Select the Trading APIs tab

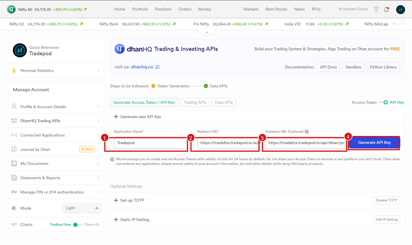[195, 102]
